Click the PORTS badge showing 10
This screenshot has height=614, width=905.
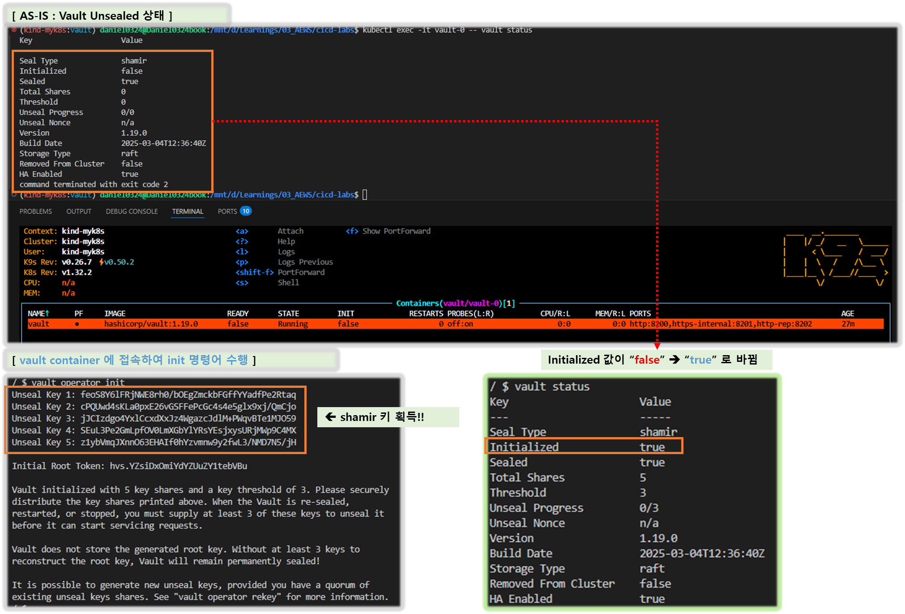[246, 211]
